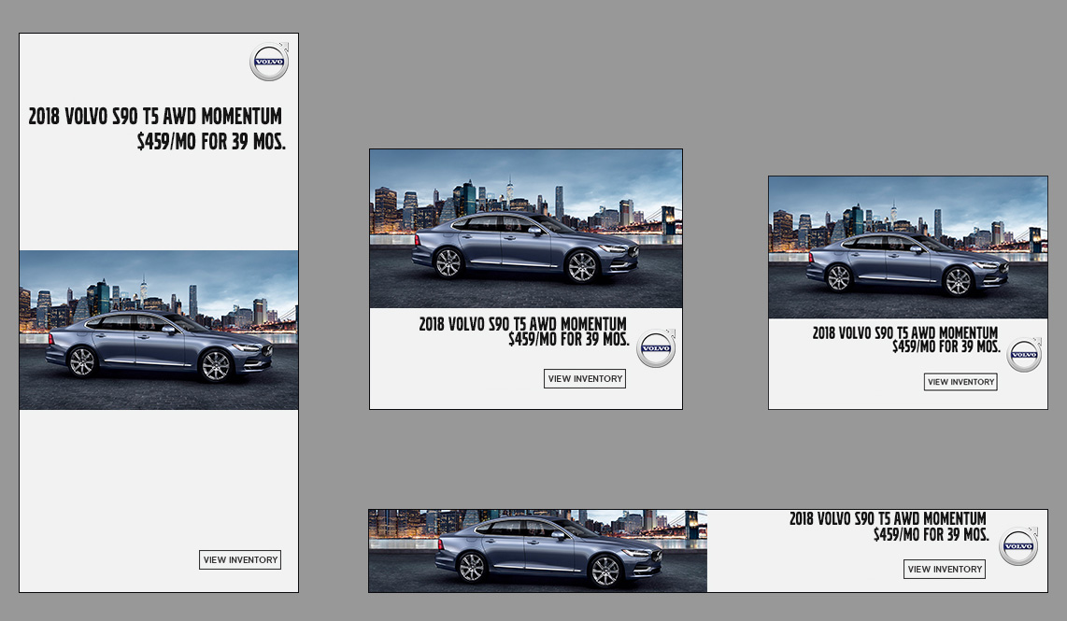The height and width of the screenshot is (621, 1067).
Task: Click "$459/MO FOR 39 MOS." in the right ad
Action: 946,346
